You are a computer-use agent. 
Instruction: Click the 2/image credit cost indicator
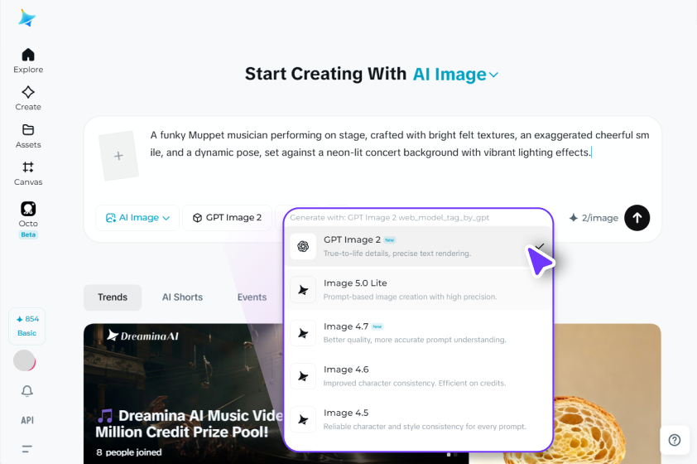(x=594, y=218)
